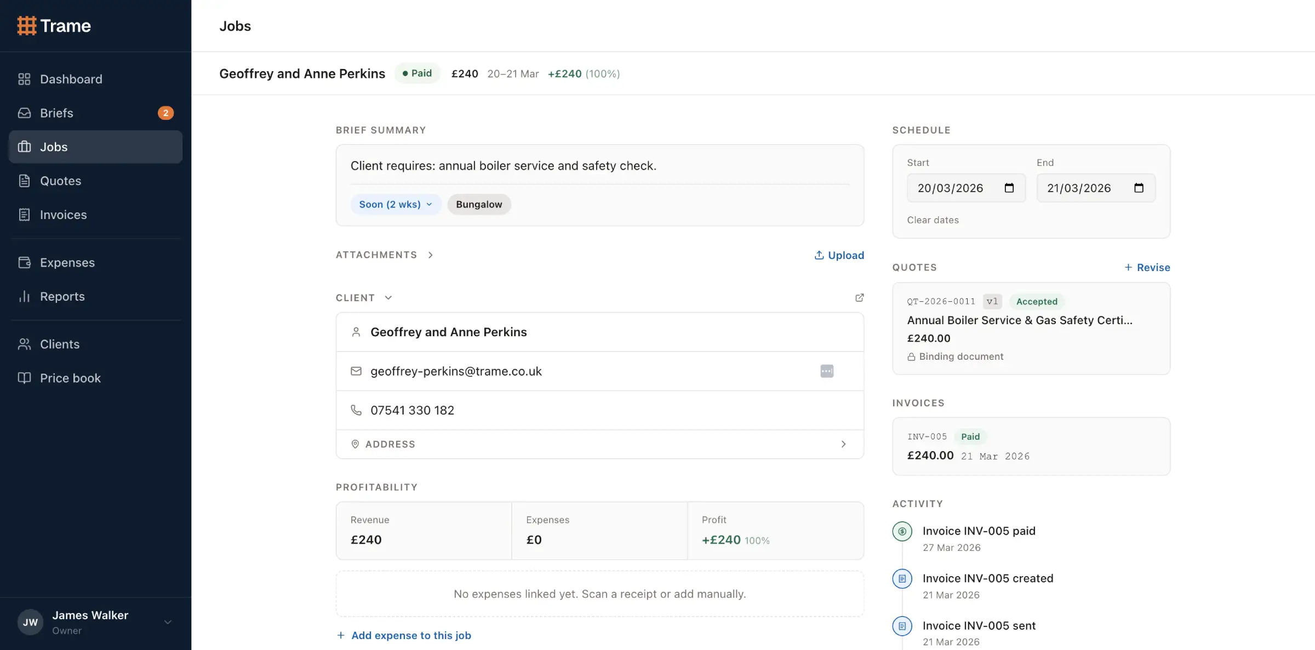The width and height of the screenshot is (1315, 650).
Task: Click the Bungalow tag
Action: pyautogui.click(x=479, y=204)
